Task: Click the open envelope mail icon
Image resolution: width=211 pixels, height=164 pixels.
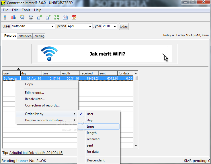Action: [x=65, y=17]
